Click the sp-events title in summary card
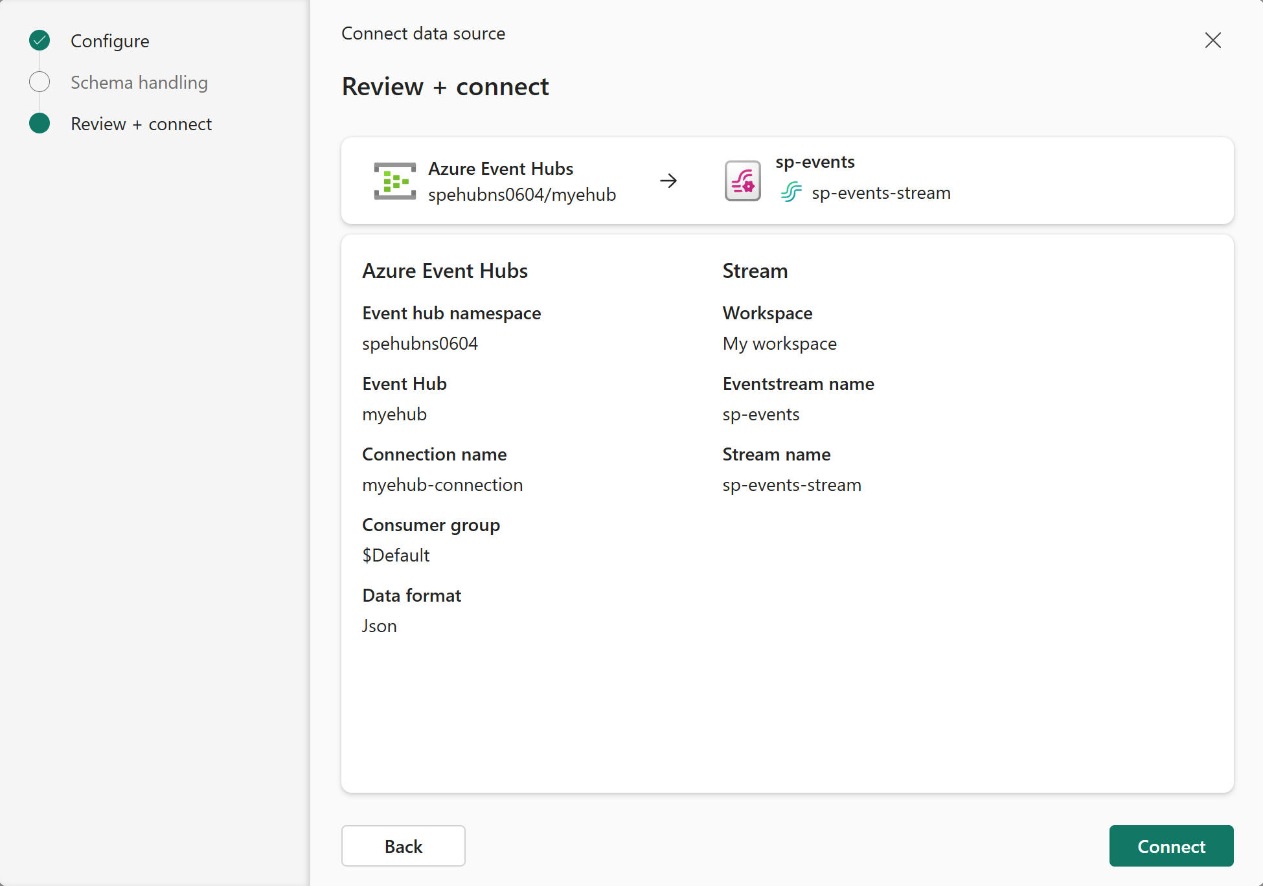The height and width of the screenshot is (886, 1263). (x=815, y=162)
